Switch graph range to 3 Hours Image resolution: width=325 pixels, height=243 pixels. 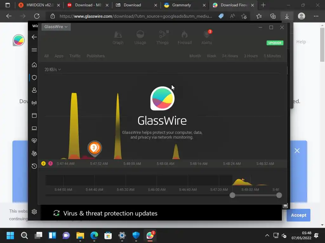coord(251,56)
